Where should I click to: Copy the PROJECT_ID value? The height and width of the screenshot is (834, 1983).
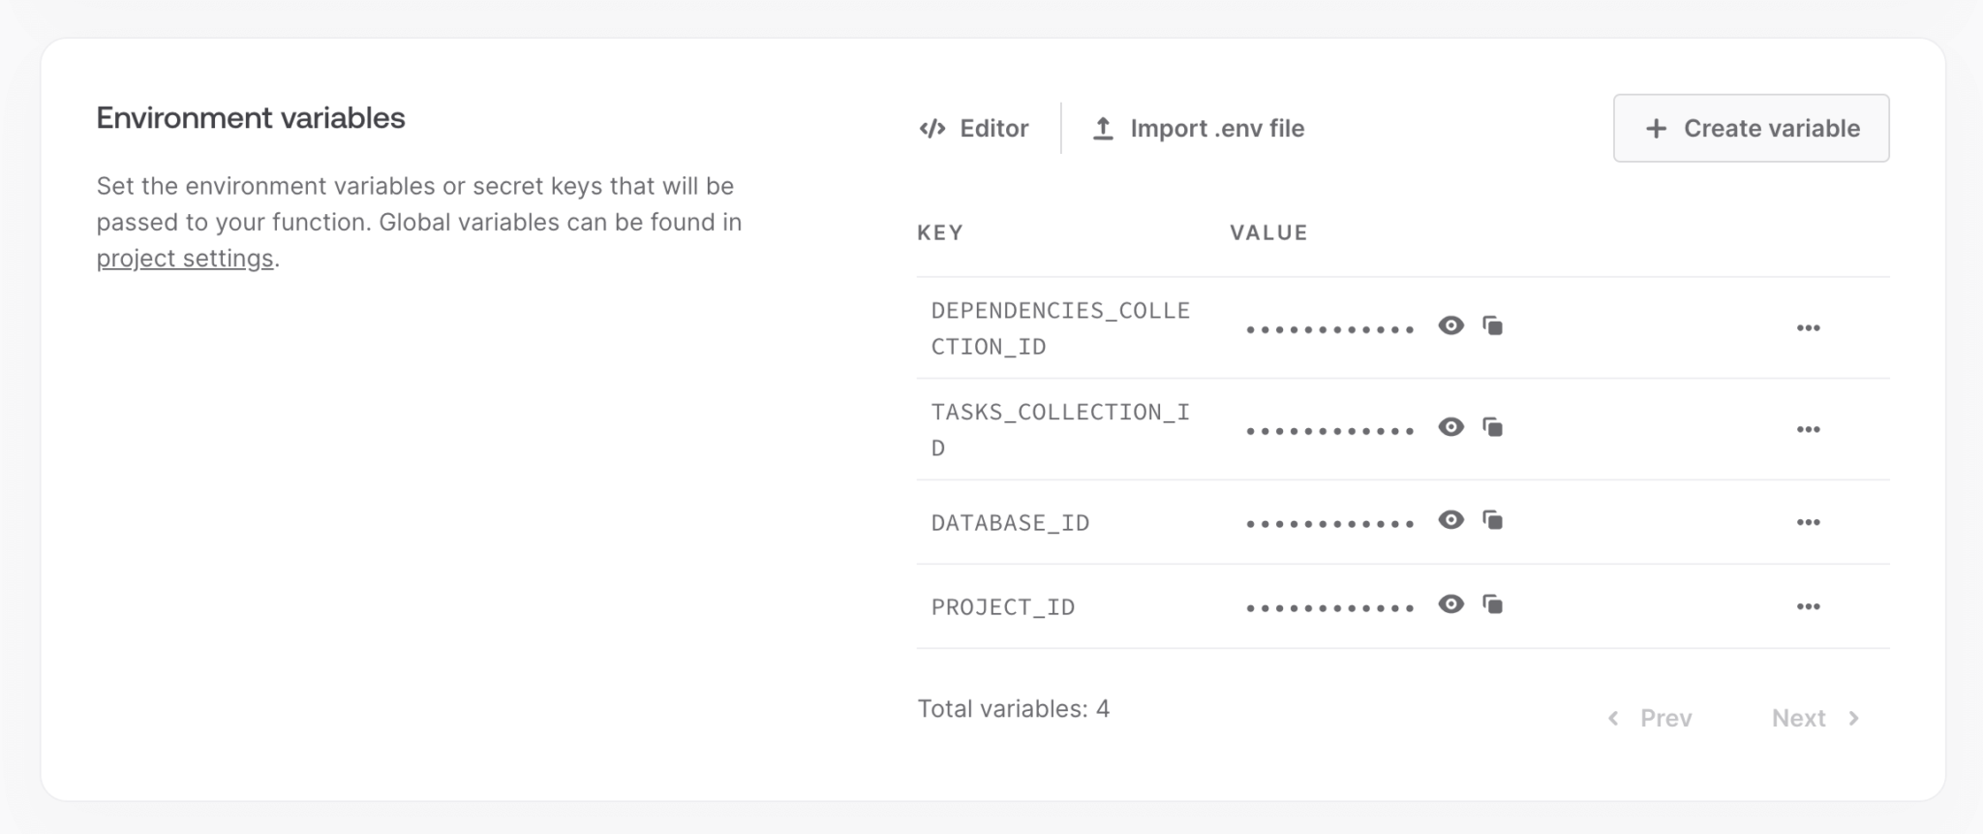coord(1493,605)
